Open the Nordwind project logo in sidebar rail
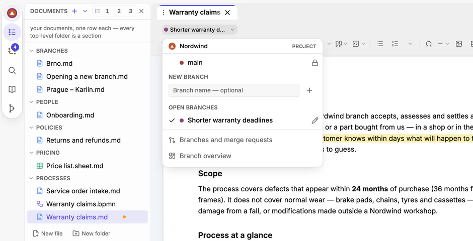The height and width of the screenshot is (241, 473). [x=12, y=13]
